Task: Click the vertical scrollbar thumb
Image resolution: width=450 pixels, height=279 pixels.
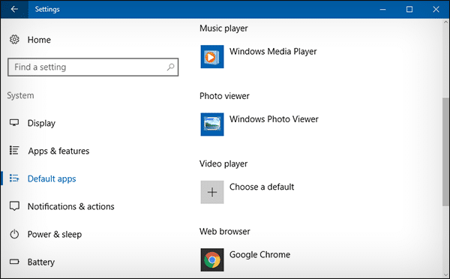Action: point(445,151)
